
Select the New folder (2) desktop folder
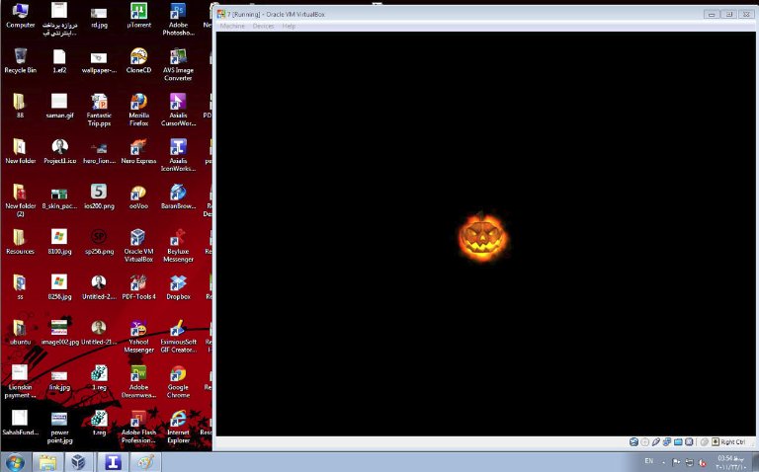[x=21, y=200]
